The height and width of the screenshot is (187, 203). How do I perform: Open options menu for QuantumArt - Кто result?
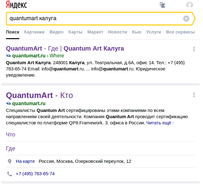click(194, 95)
